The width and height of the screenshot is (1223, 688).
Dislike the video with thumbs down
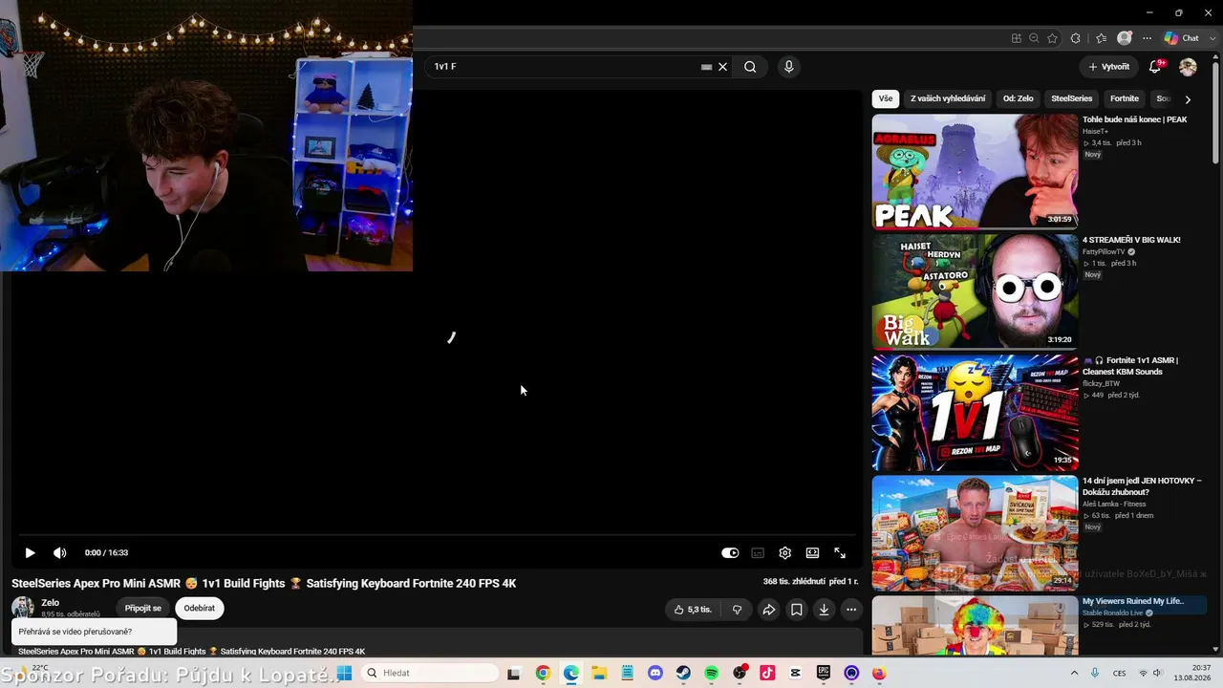pos(737,610)
